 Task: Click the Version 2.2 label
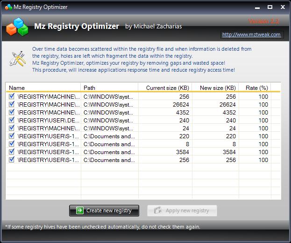263,21
